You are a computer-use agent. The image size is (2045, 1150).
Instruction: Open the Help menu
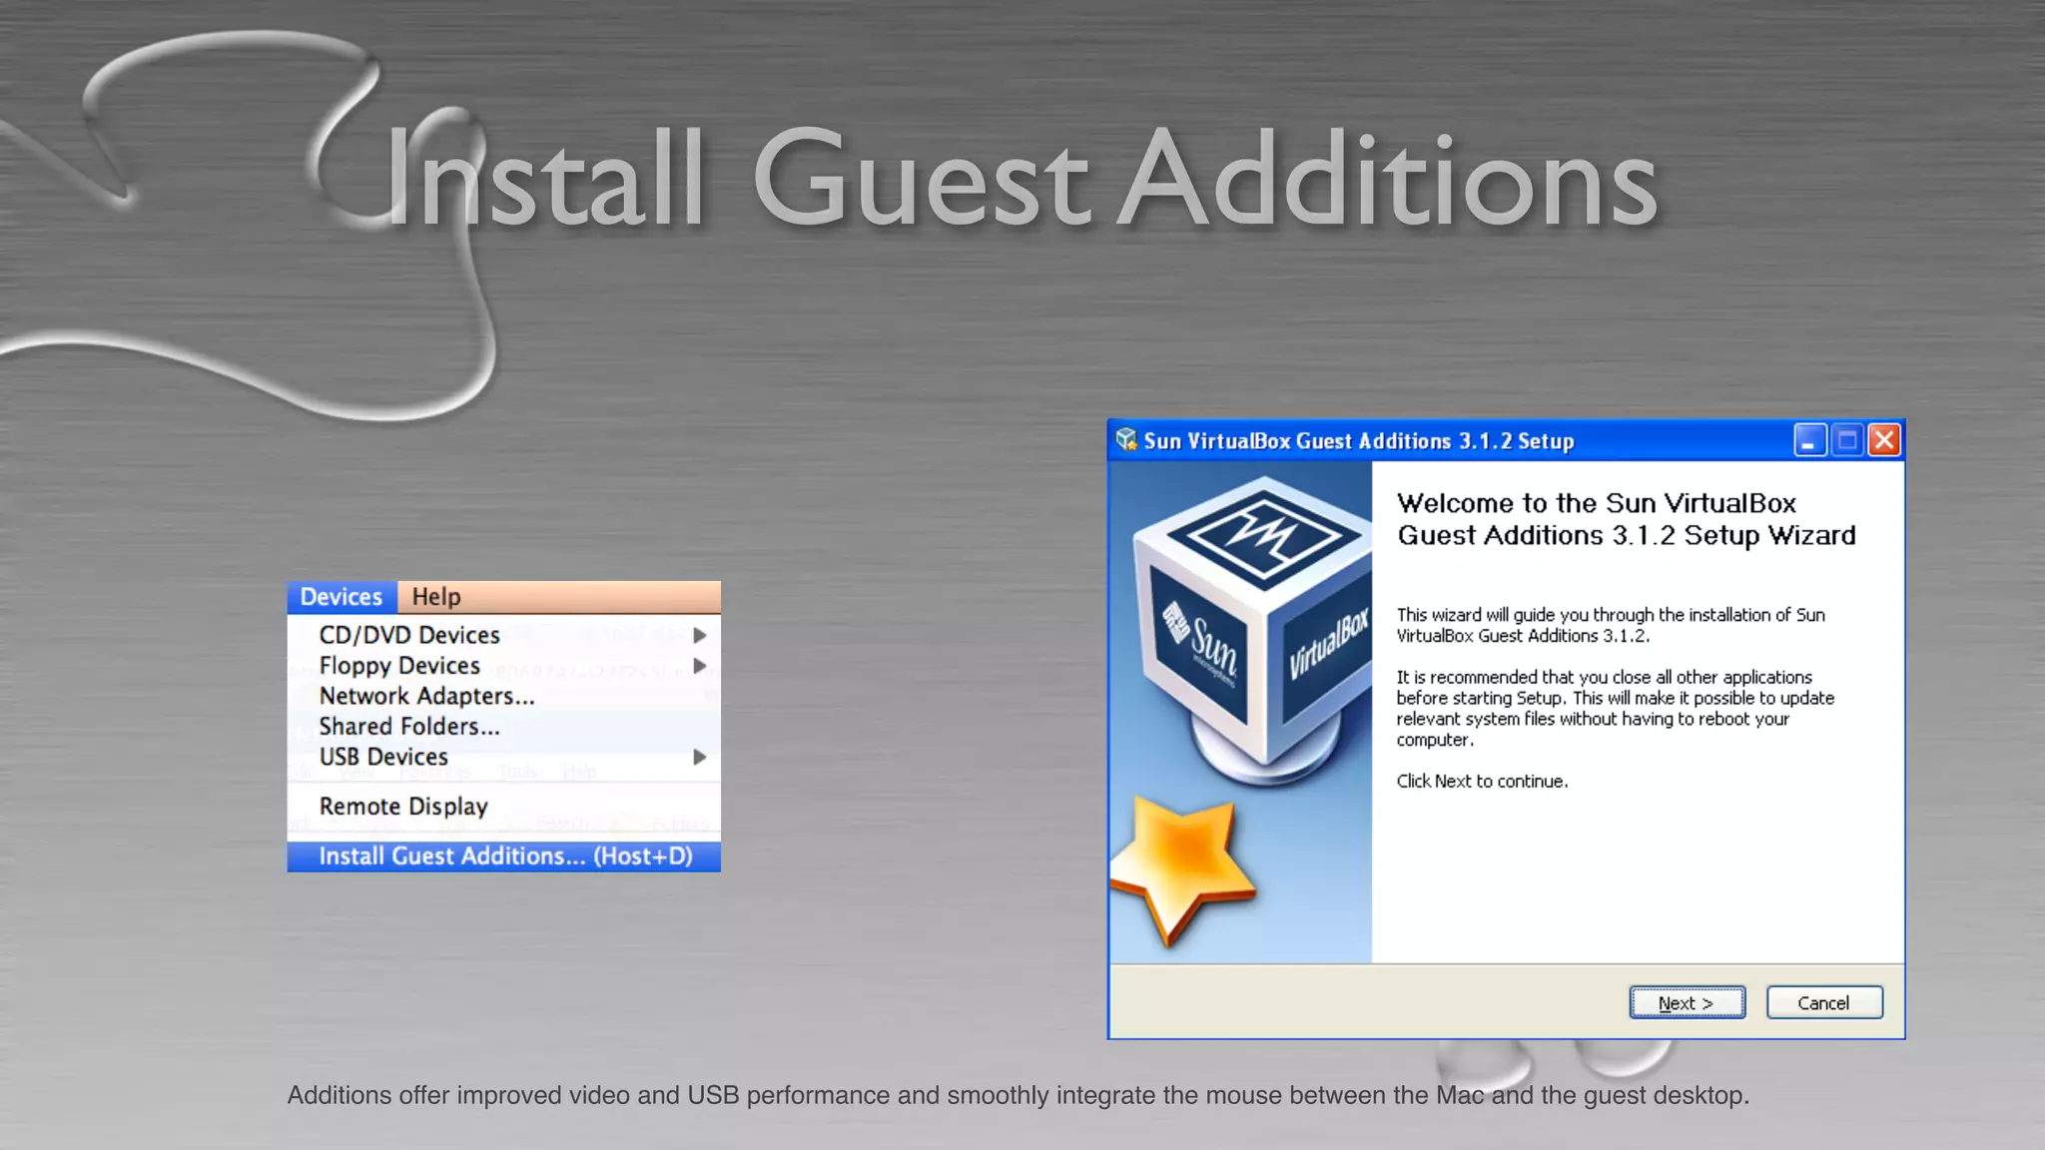tap(436, 597)
